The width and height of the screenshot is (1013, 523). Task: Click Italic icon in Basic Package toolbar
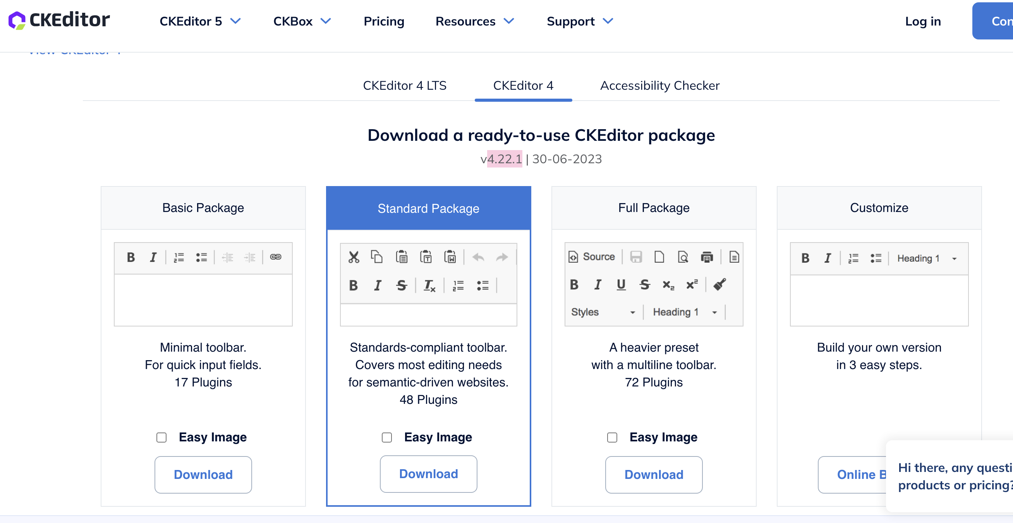pyautogui.click(x=153, y=257)
